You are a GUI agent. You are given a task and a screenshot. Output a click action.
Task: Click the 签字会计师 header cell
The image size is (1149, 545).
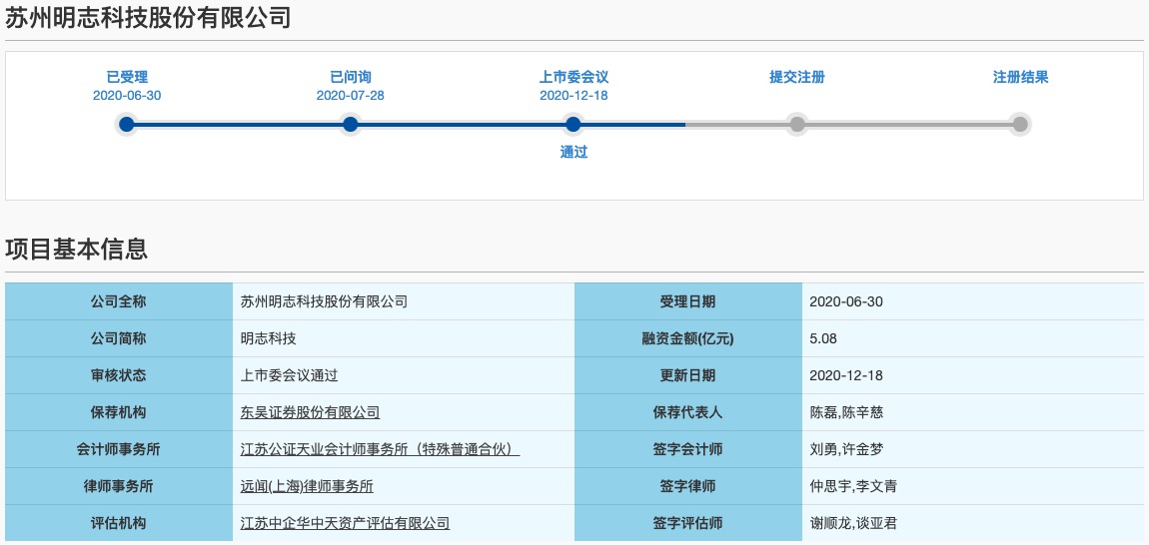(x=688, y=449)
